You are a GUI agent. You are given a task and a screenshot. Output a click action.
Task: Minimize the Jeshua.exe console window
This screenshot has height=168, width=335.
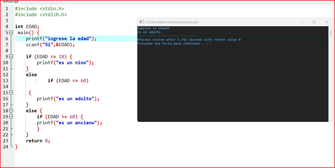coord(302,22)
